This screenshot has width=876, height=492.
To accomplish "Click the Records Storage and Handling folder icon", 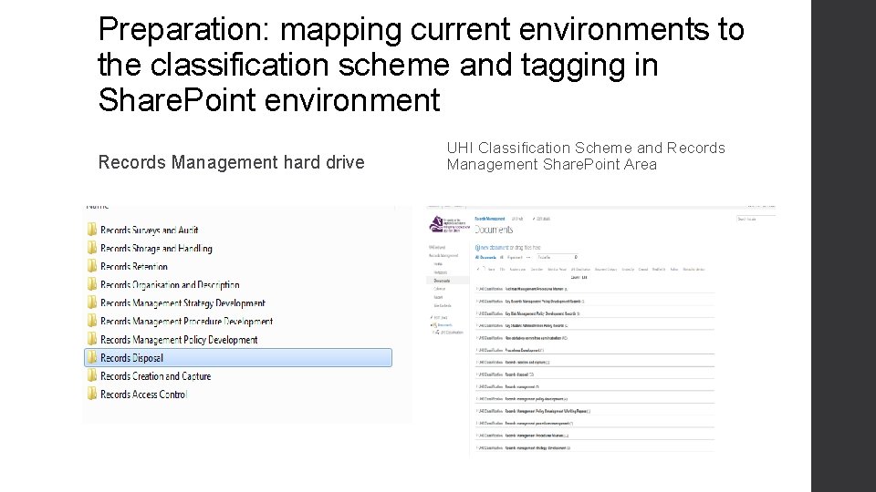I will [x=92, y=248].
